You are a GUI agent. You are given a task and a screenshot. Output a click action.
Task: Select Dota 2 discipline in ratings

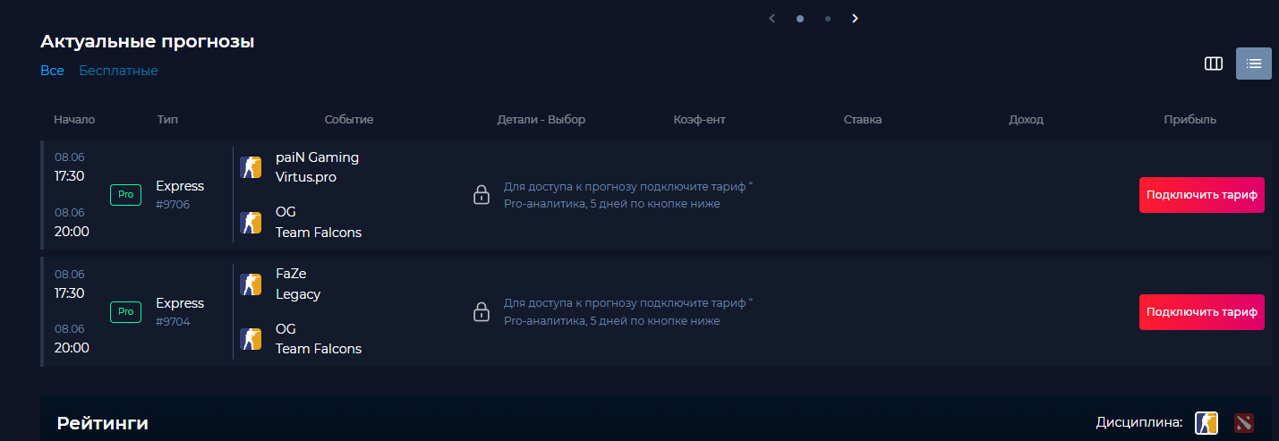(1243, 422)
